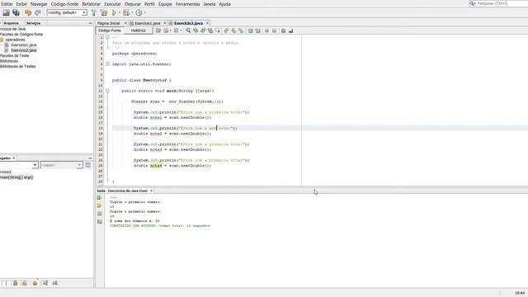Toggle Rectangular Selection in editor toolbar
The width and height of the screenshot is (528, 297).
click(x=218, y=31)
